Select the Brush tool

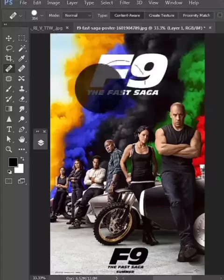coord(9,89)
